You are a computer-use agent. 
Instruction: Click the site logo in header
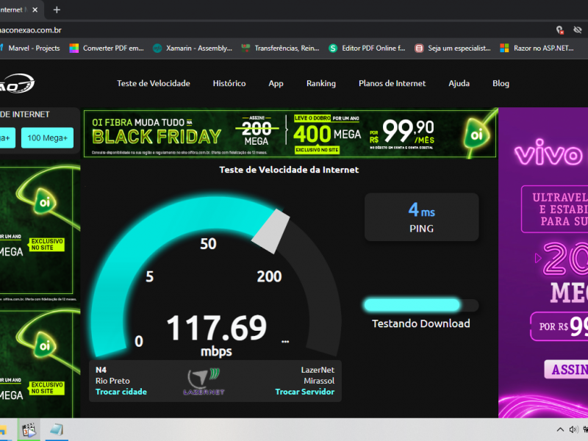(17, 83)
